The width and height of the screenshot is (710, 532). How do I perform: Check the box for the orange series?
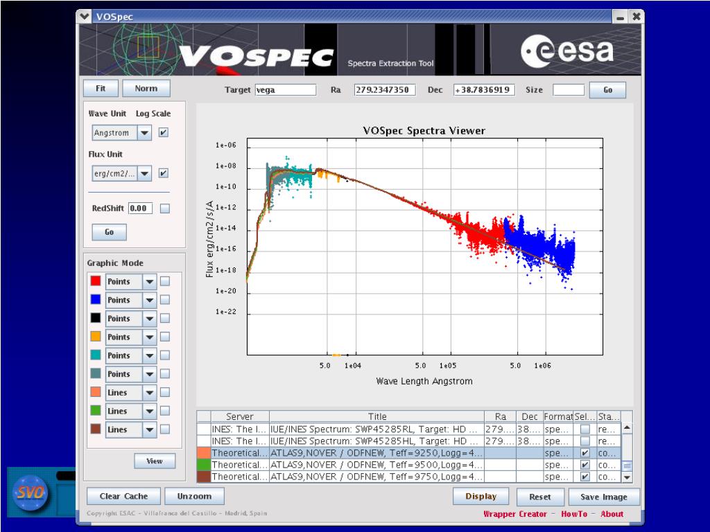pos(165,337)
